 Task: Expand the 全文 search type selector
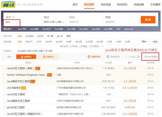point(10,17)
